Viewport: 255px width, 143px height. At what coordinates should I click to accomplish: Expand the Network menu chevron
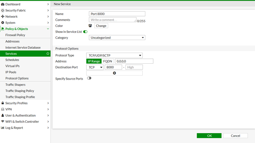point(48,16)
